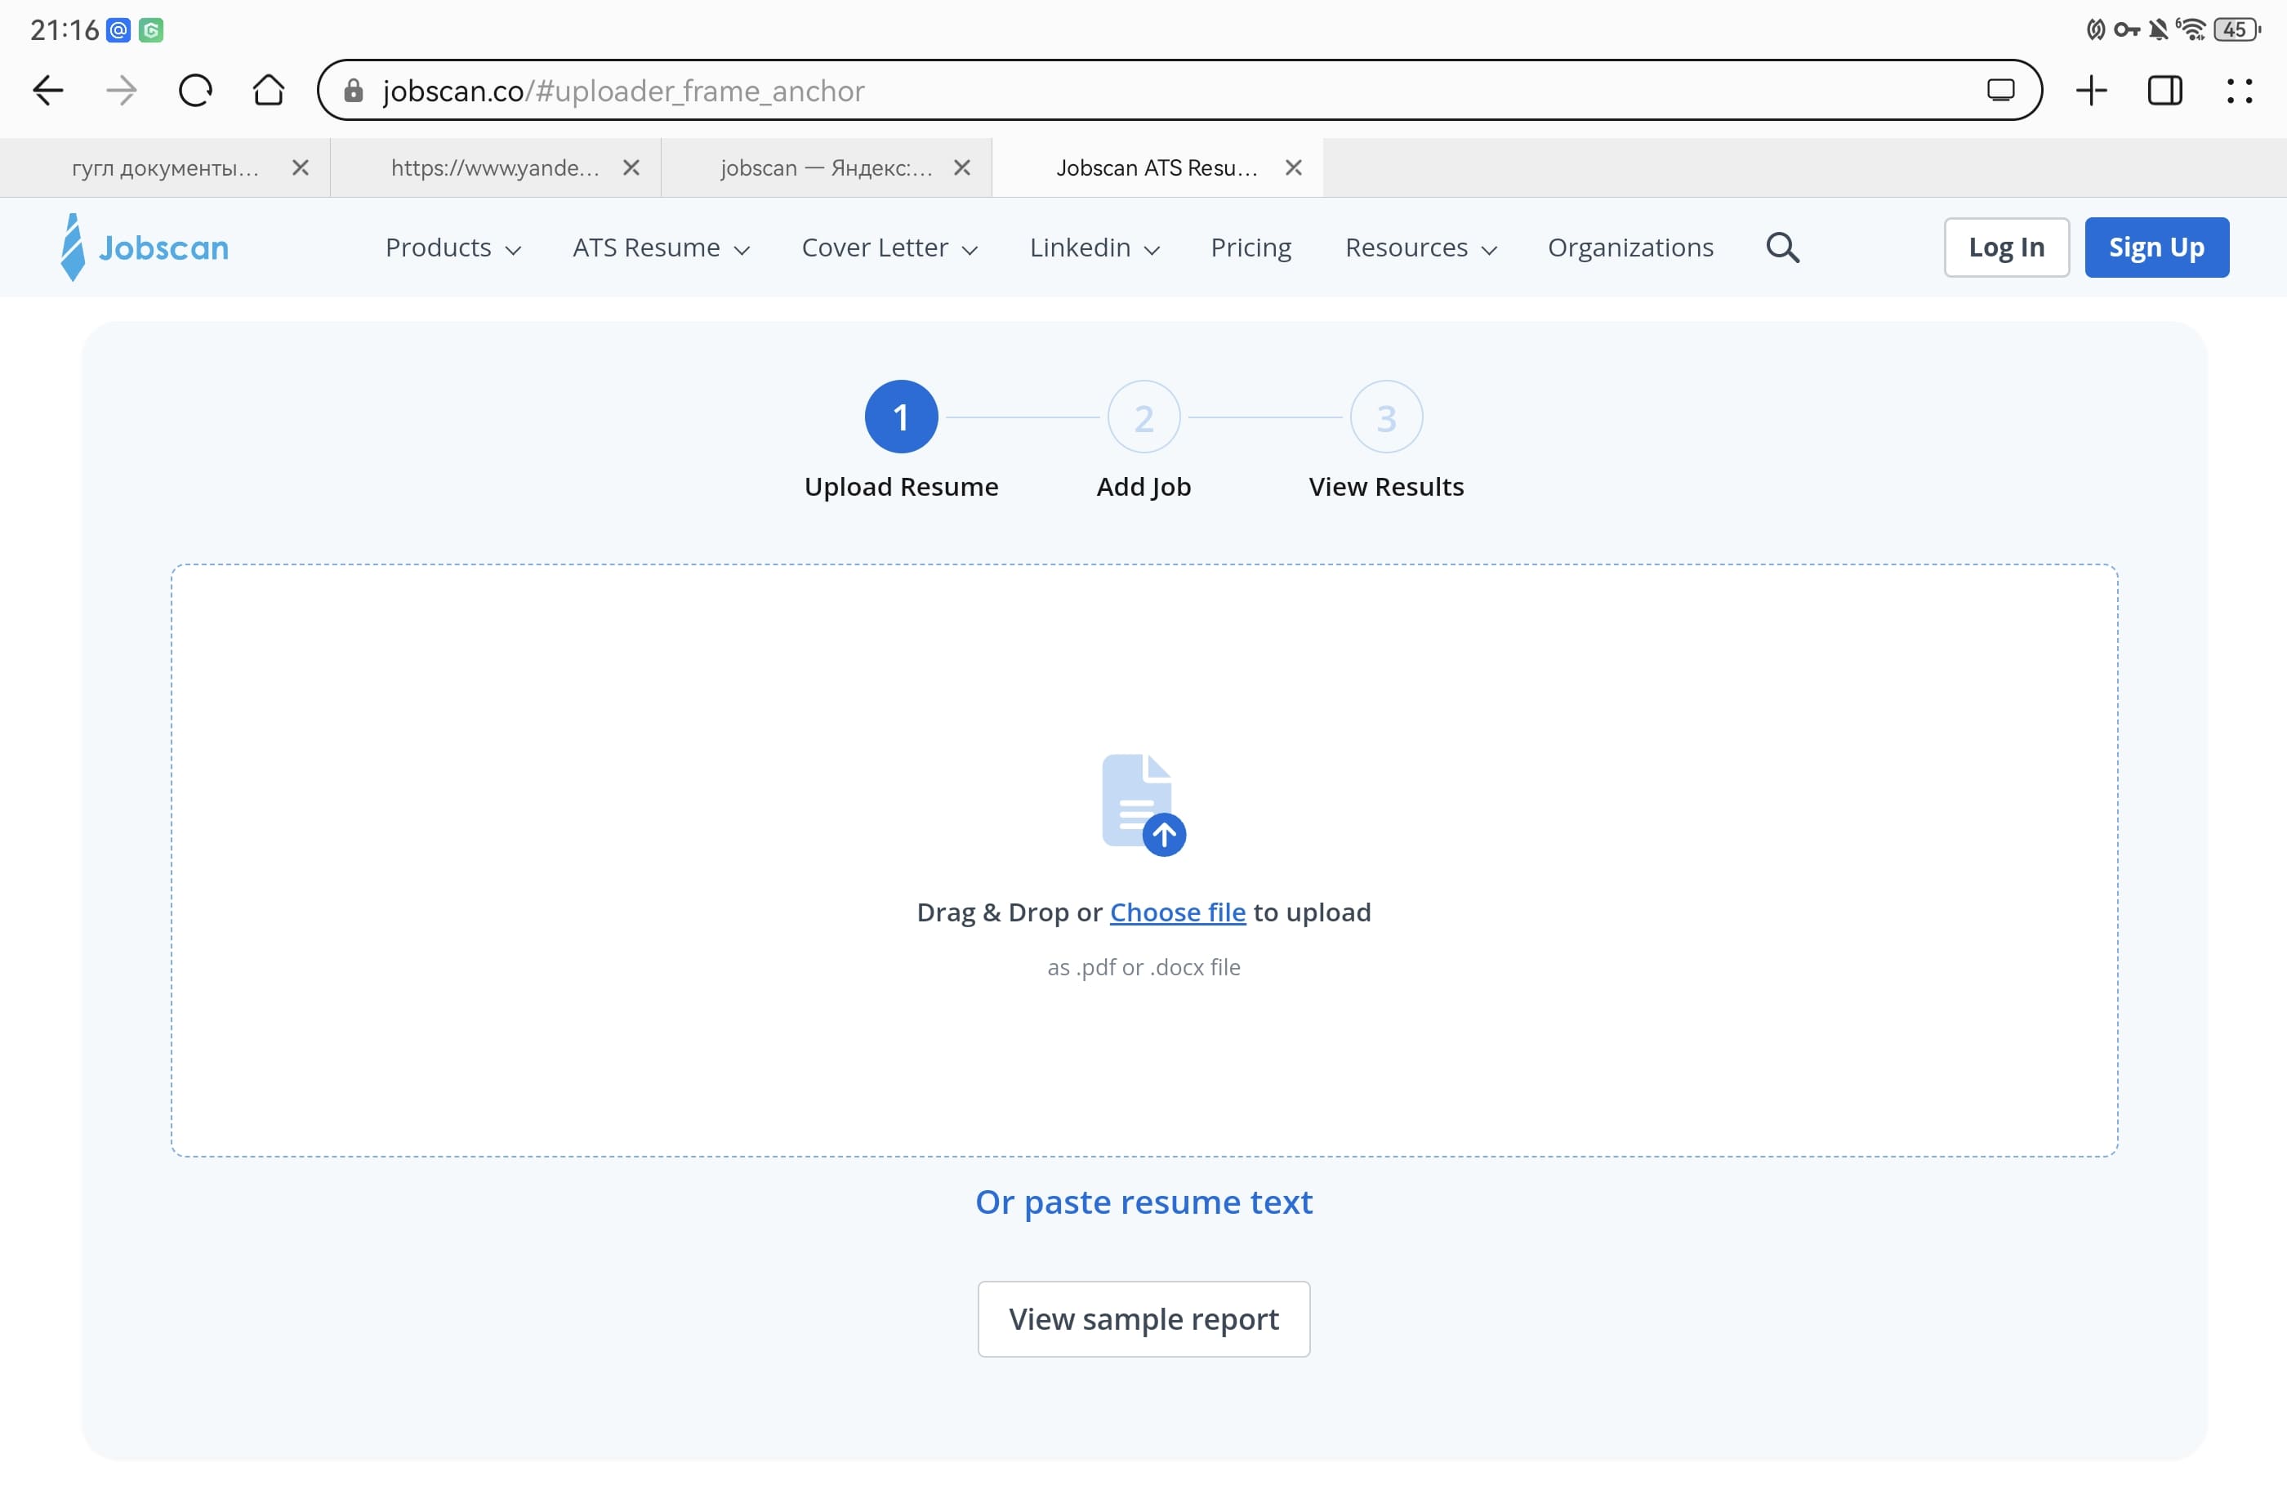This screenshot has width=2287, height=1503.
Task: Expand the Products dropdown
Action: (452, 248)
